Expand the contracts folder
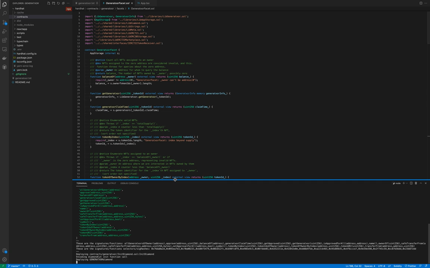 tap(41, 17)
